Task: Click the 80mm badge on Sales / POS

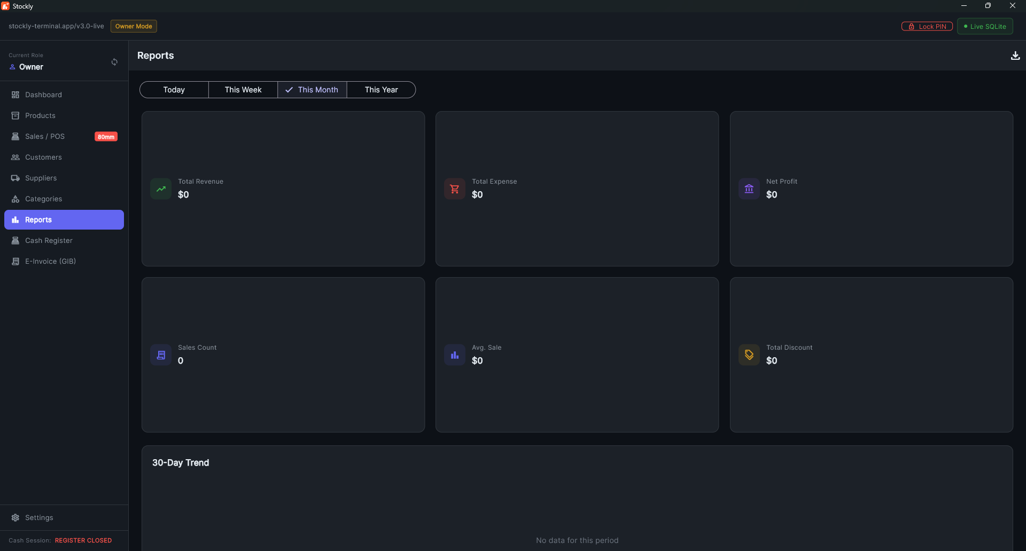Action: point(106,137)
